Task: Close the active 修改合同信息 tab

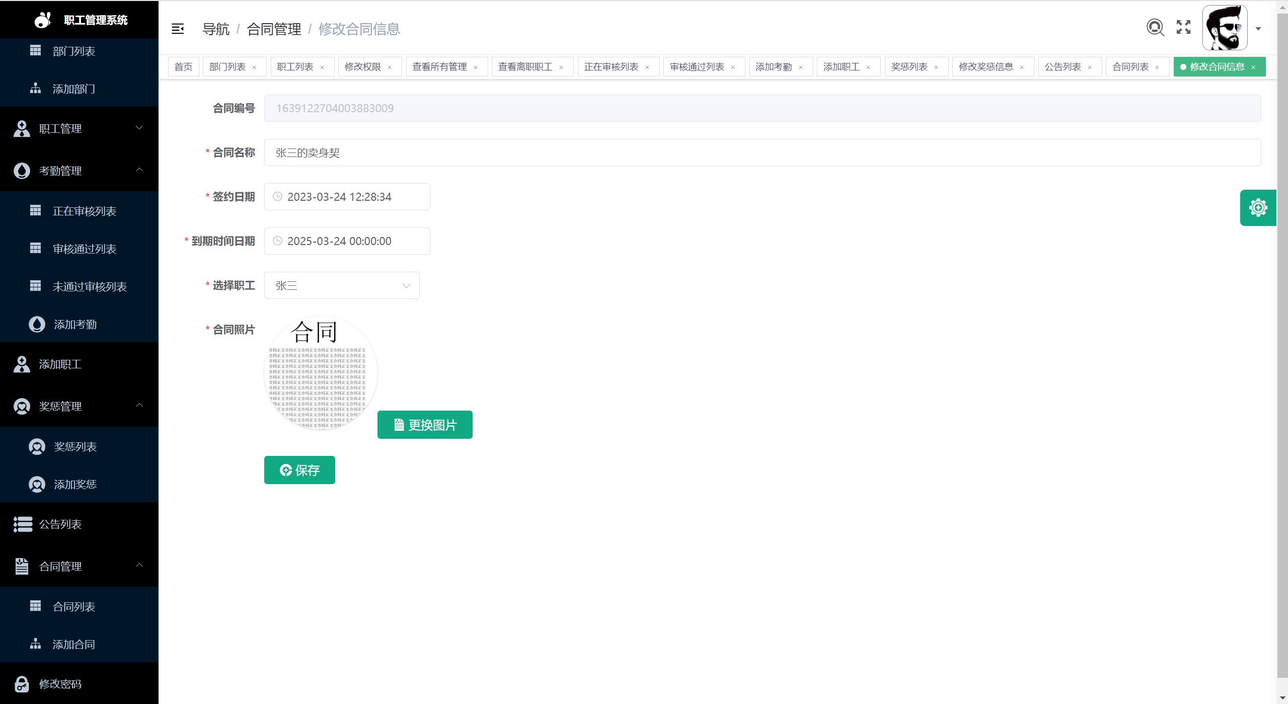Action: [x=1253, y=67]
